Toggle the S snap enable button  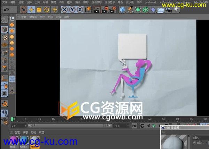click(5, 93)
